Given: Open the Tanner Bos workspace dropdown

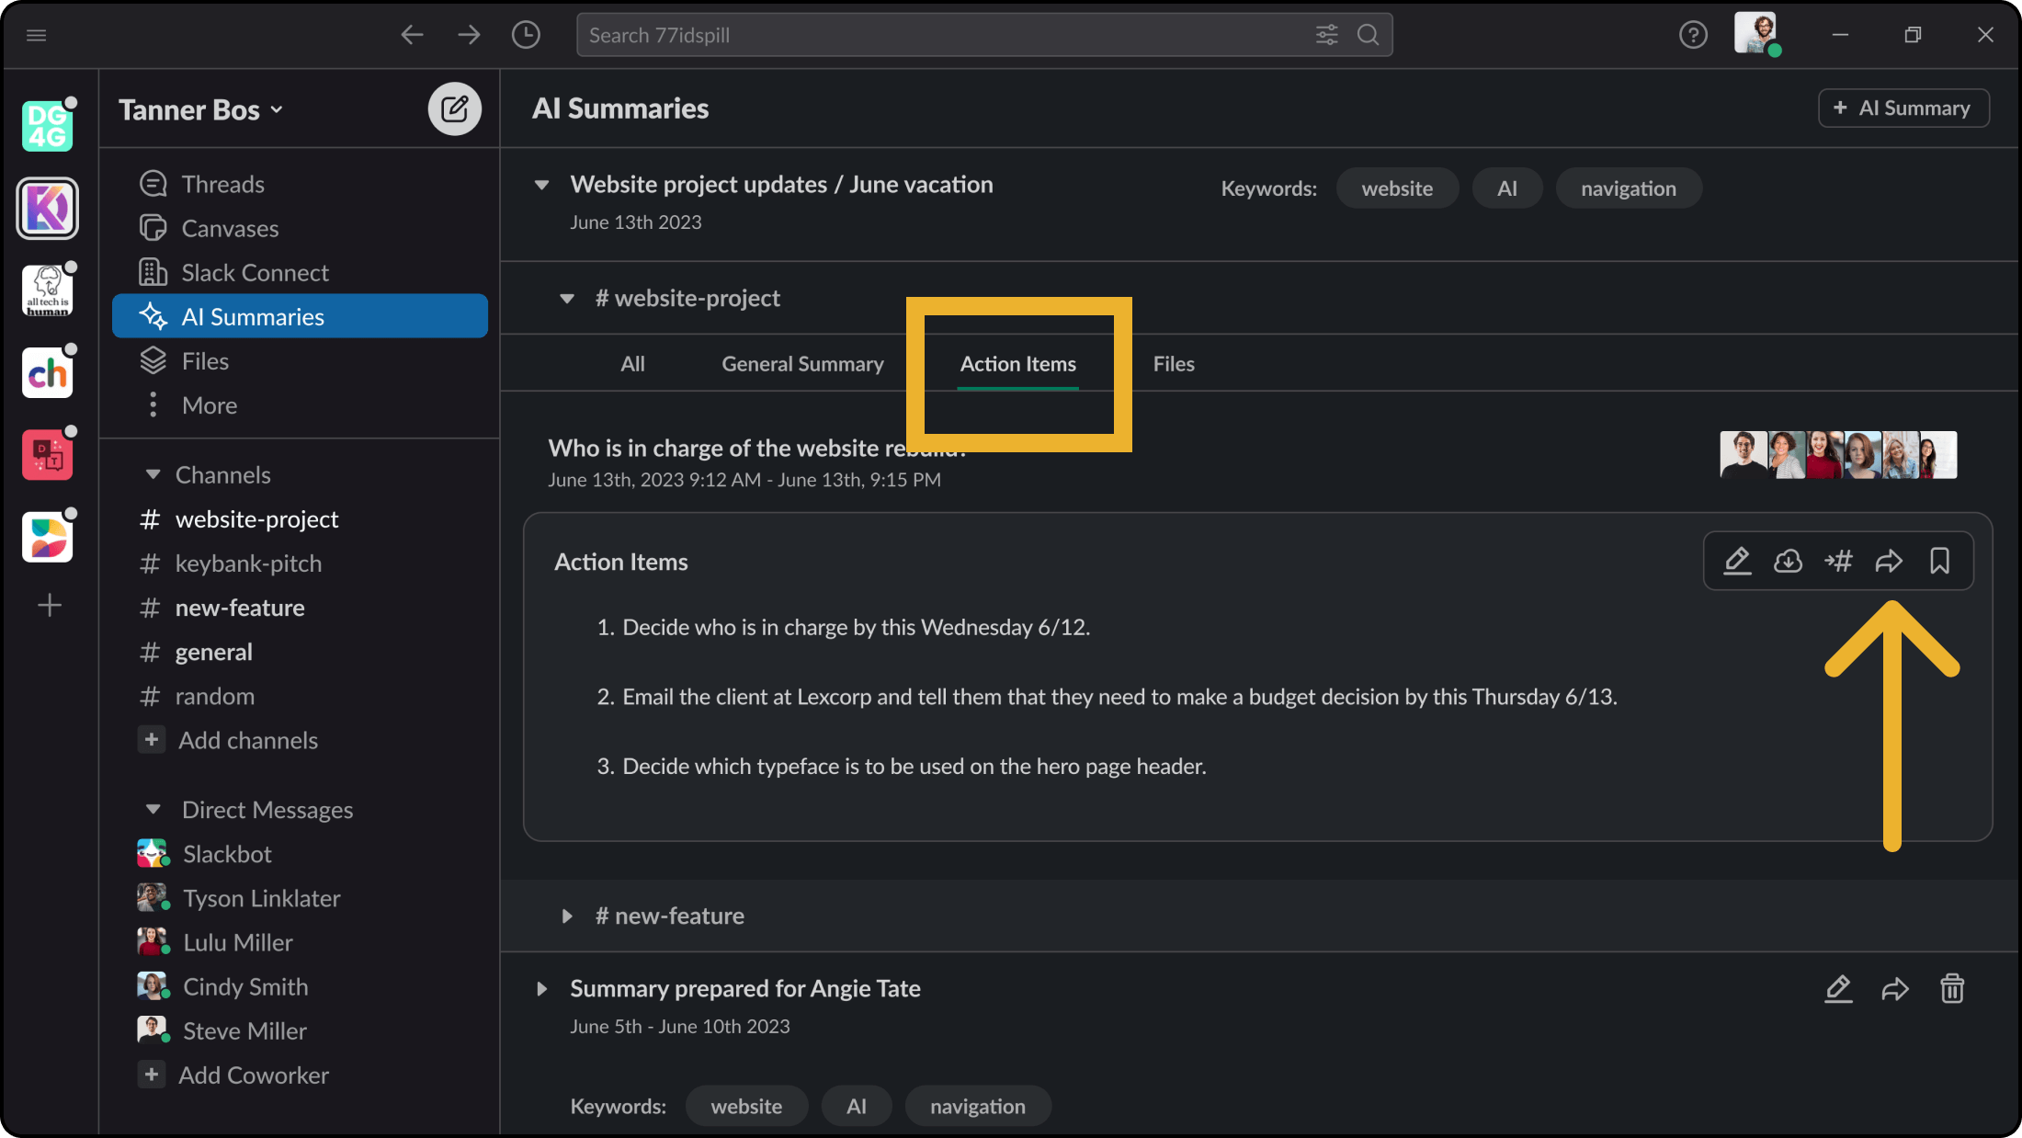Looking at the screenshot, I should tap(200, 109).
